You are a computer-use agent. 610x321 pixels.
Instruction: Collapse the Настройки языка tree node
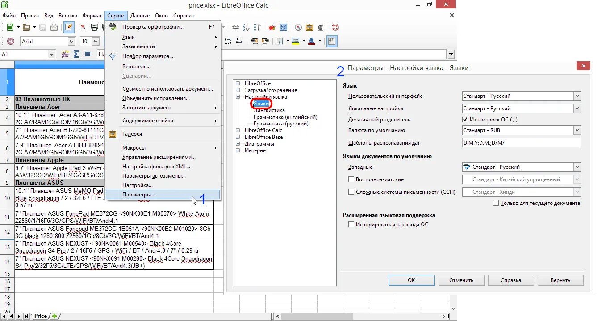coord(238,97)
